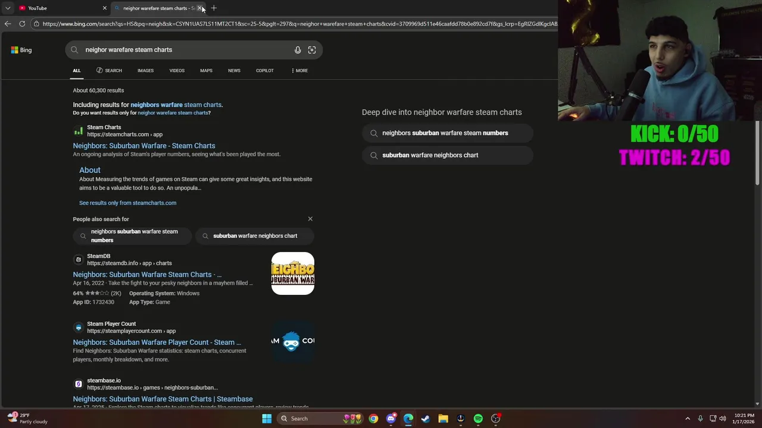Open Discord from taskbar
The width and height of the screenshot is (762, 428).
click(x=391, y=418)
